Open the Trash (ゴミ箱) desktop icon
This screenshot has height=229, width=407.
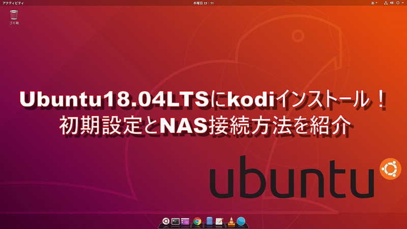(x=14, y=15)
